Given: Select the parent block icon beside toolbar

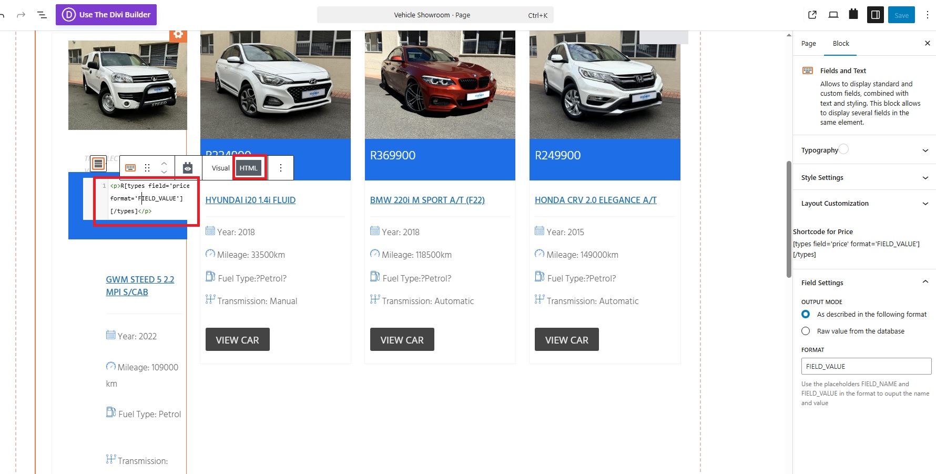Looking at the screenshot, I should (x=98, y=164).
